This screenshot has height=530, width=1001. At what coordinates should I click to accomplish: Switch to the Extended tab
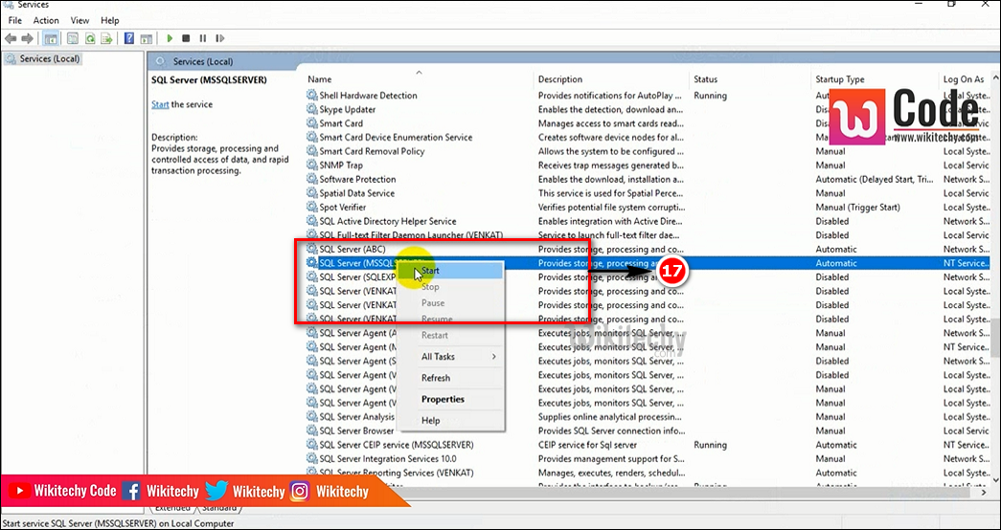(x=172, y=508)
